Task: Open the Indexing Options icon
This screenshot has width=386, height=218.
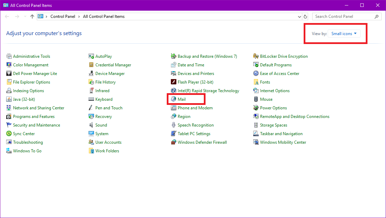Action: pyautogui.click(x=9, y=91)
